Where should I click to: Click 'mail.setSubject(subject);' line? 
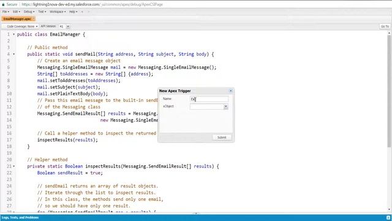(x=69, y=87)
